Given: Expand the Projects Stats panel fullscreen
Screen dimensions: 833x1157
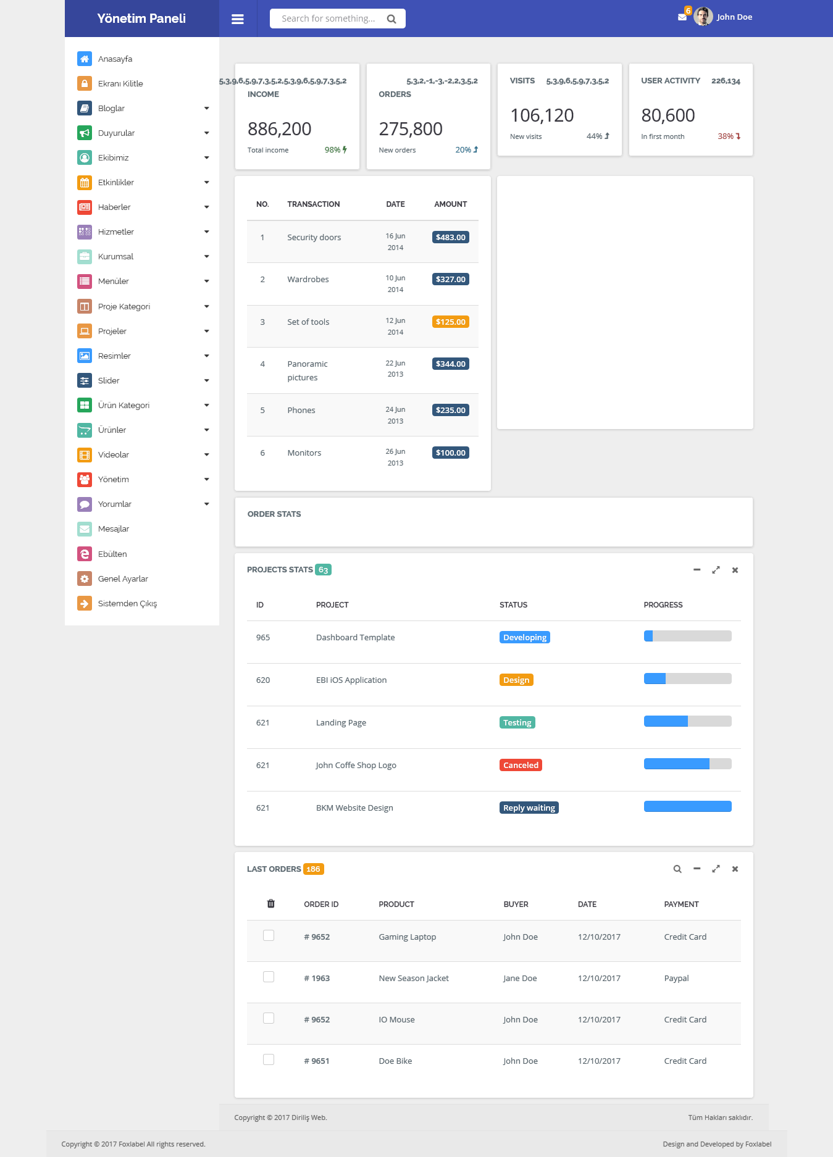Looking at the screenshot, I should (716, 570).
